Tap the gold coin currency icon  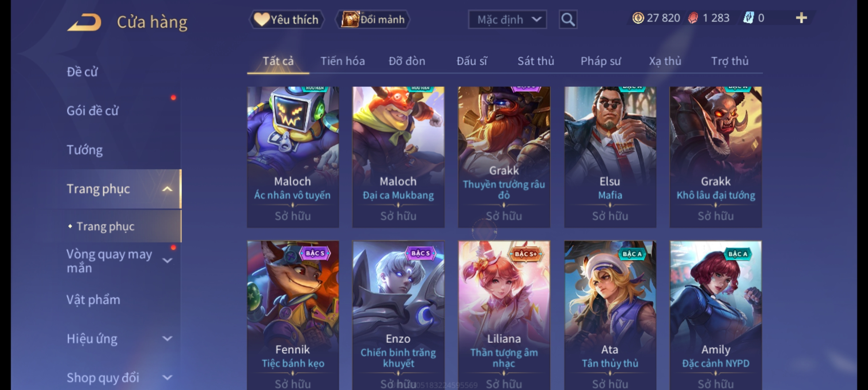coord(638,18)
